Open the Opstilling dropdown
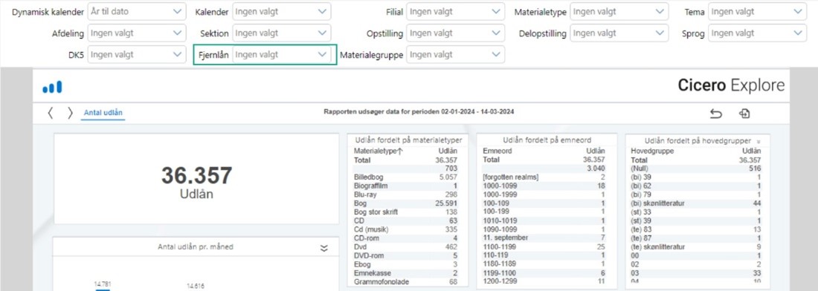 point(455,33)
